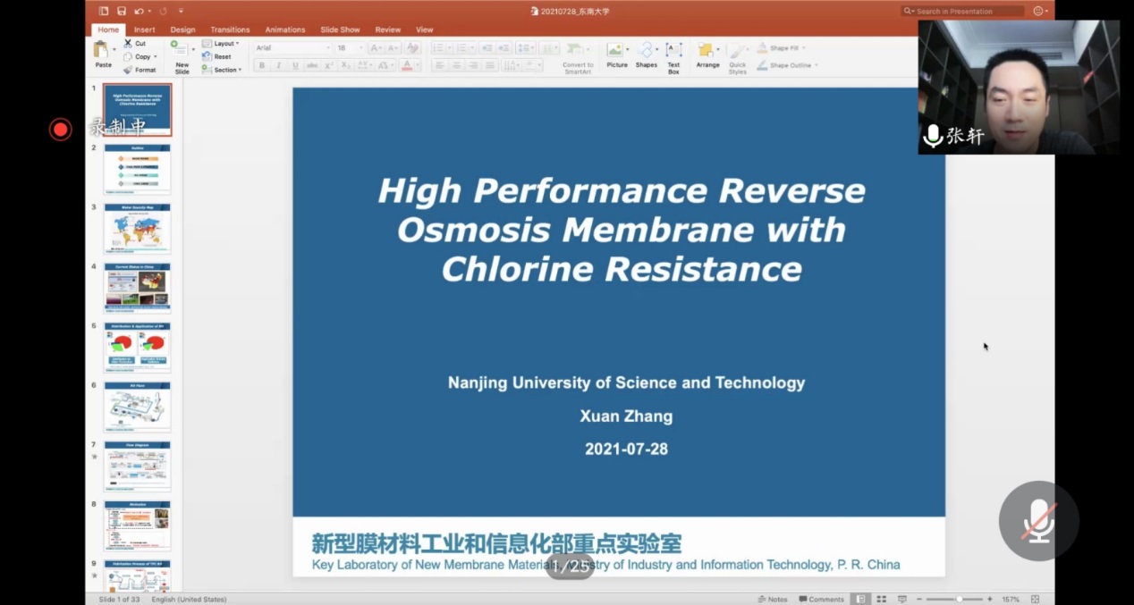Screen dimensions: 1134x605
Task: Click the Cut scissors icon
Action: 128,43
